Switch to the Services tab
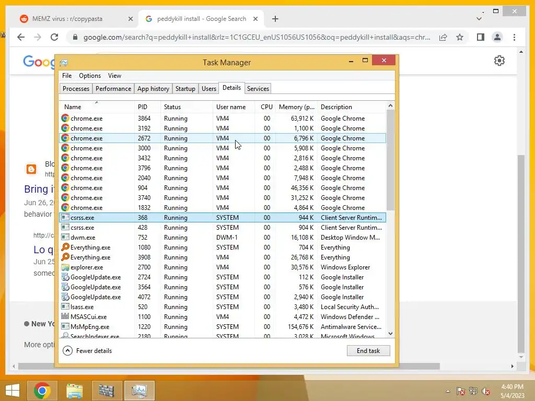The image size is (535, 401). (258, 89)
